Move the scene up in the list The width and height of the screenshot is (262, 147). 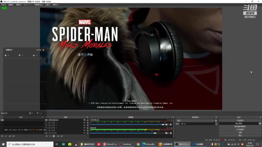pos(10,136)
